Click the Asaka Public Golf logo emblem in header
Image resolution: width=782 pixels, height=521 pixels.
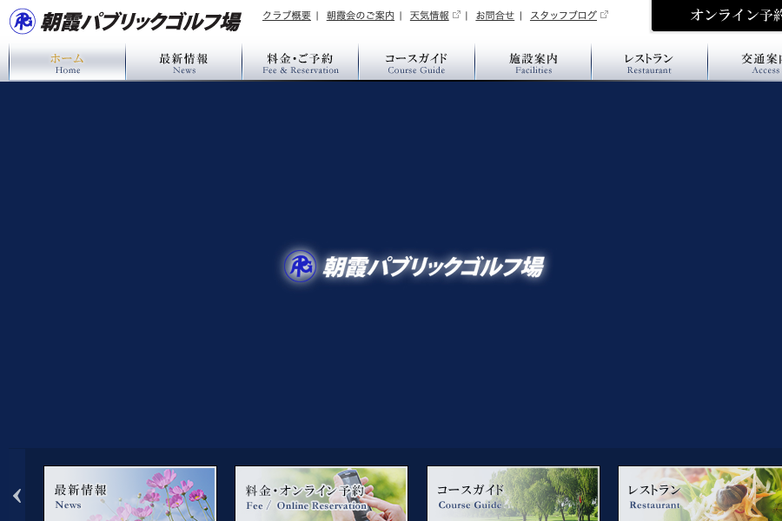coord(23,22)
